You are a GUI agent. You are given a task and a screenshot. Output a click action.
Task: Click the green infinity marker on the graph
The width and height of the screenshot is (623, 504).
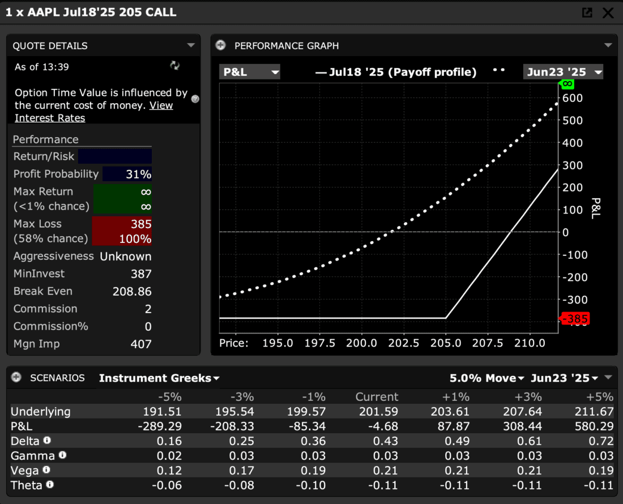[x=567, y=84]
